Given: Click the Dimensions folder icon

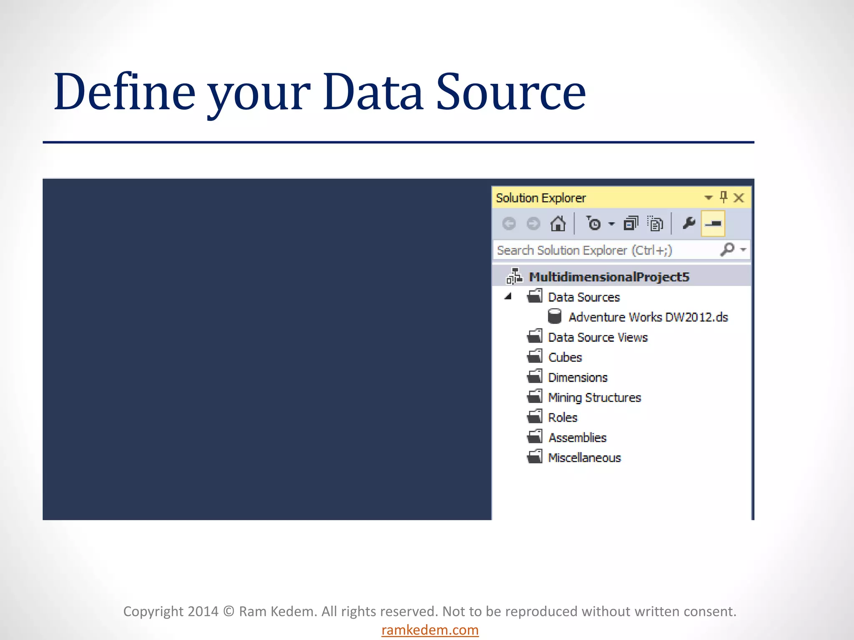Looking at the screenshot, I should [x=535, y=377].
